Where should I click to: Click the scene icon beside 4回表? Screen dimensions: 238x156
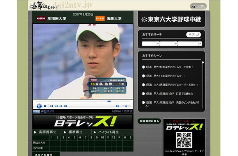143,94
